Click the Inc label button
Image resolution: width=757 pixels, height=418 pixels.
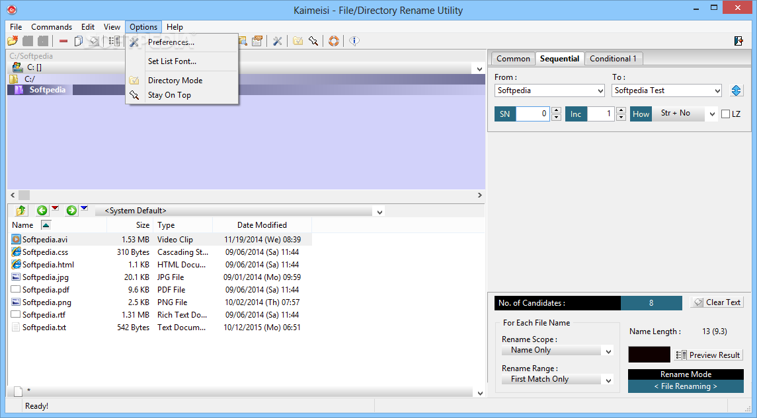pyautogui.click(x=576, y=114)
